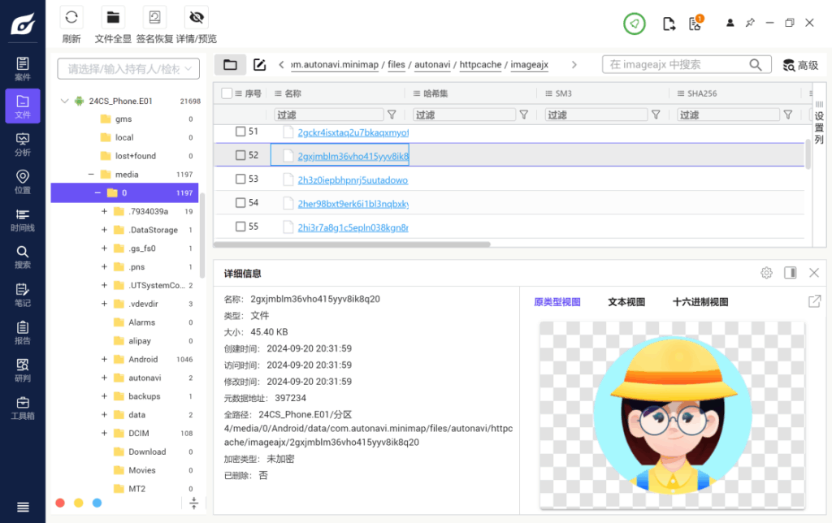Screen dimensions: 832x523
Task: Open the 分析 panel in the left sidebar
Action: [x=22, y=144]
